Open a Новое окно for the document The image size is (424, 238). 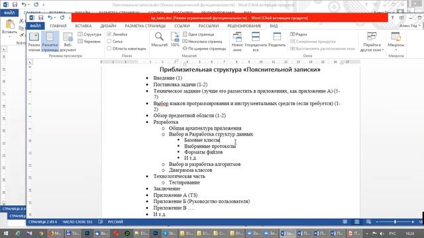[237, 42]
